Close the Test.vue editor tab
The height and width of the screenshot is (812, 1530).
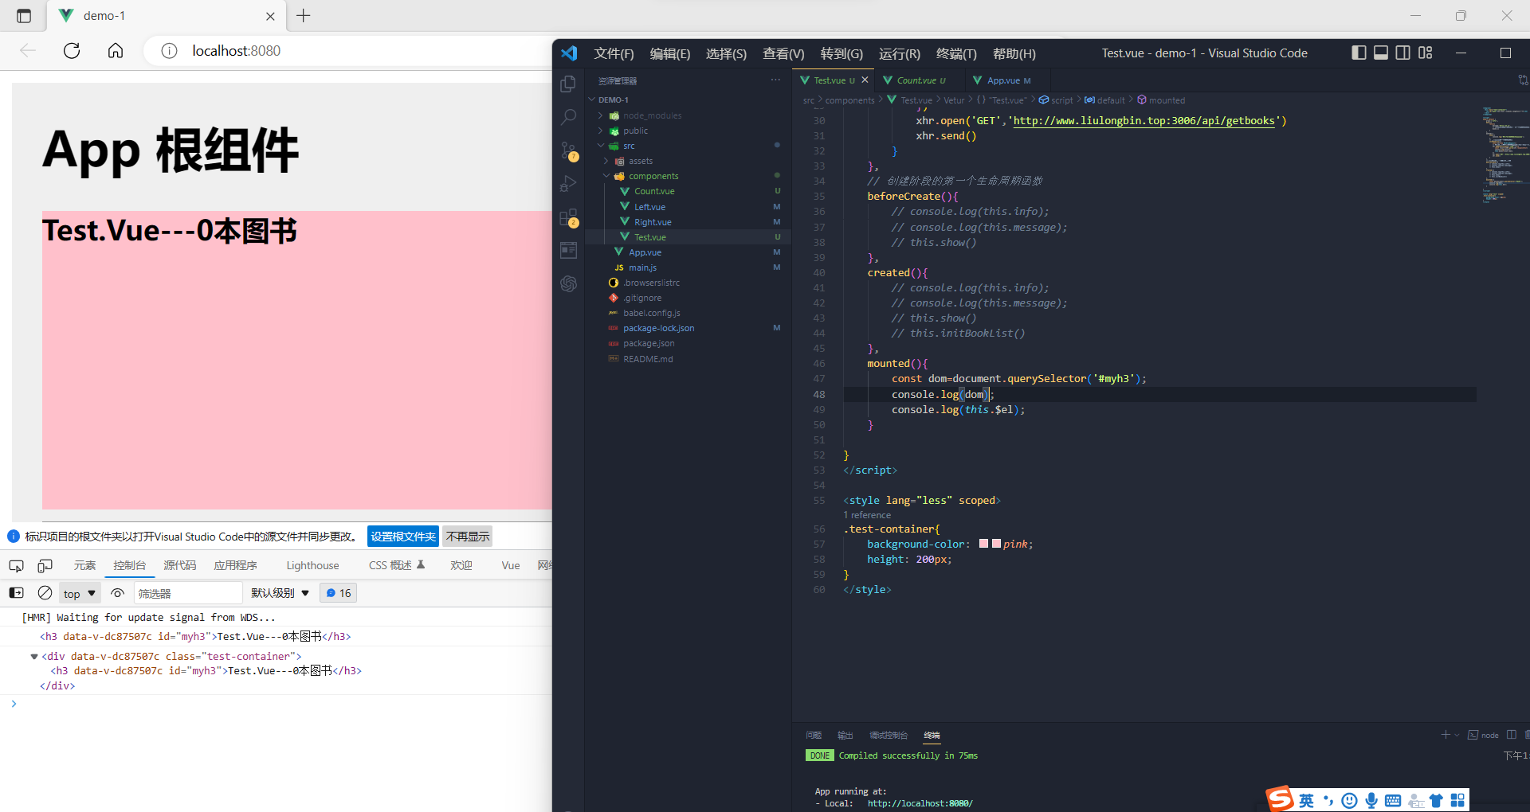[x=865, y=80]
